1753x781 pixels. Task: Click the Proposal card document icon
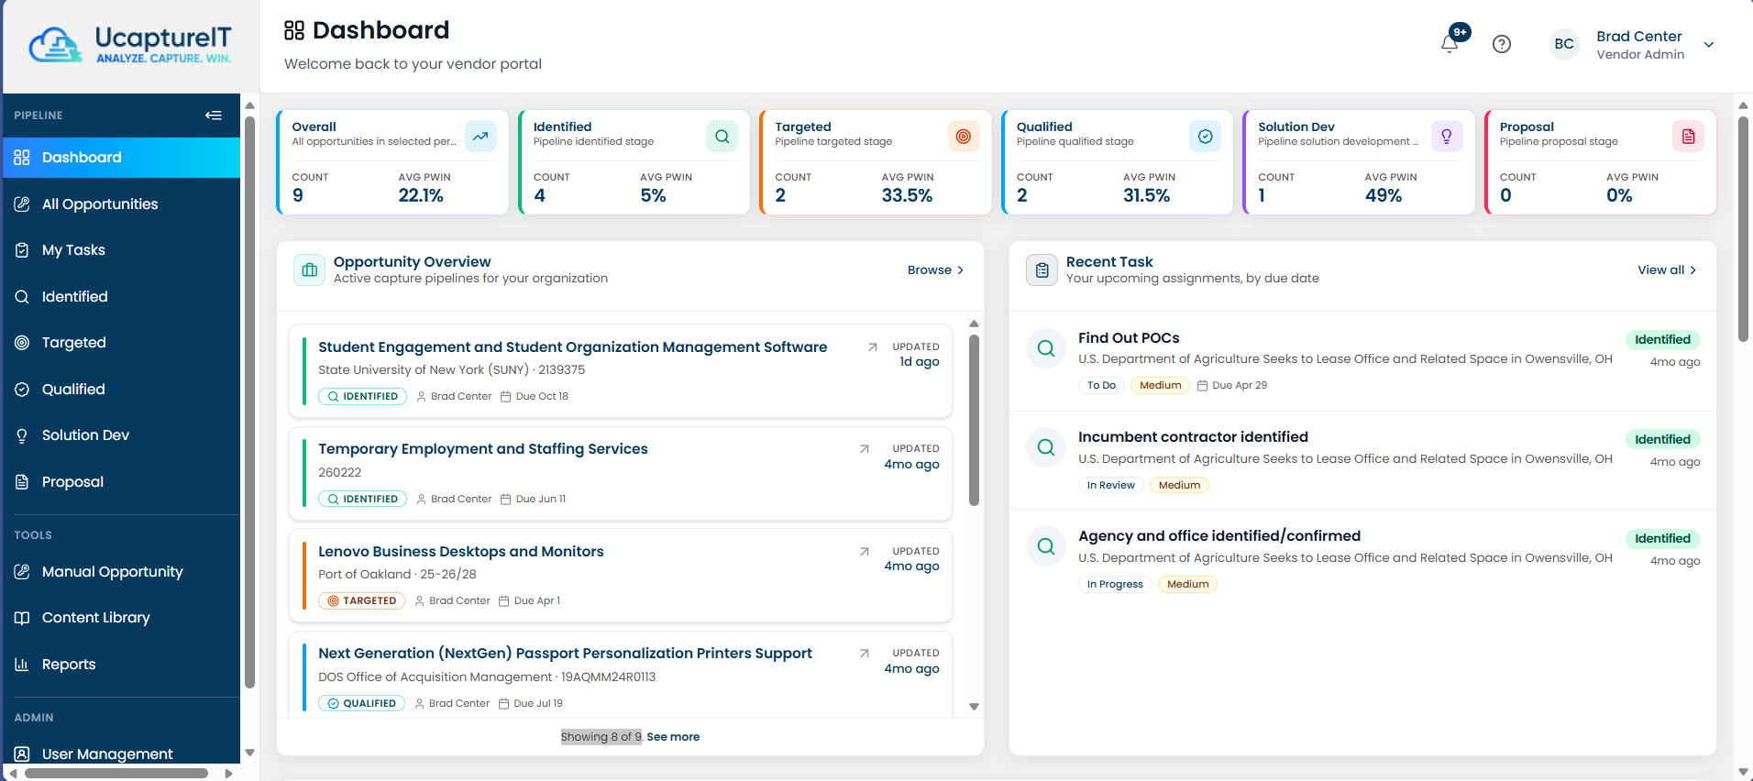point(1689,136)
